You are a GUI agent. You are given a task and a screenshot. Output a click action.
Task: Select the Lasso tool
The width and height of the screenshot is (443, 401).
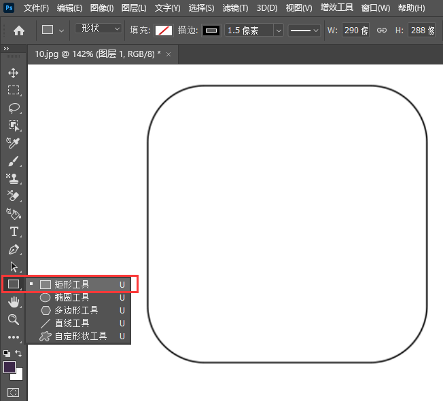(x=13, y=108)
